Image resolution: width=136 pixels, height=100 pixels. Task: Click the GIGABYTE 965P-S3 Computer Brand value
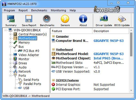[108, 41]
